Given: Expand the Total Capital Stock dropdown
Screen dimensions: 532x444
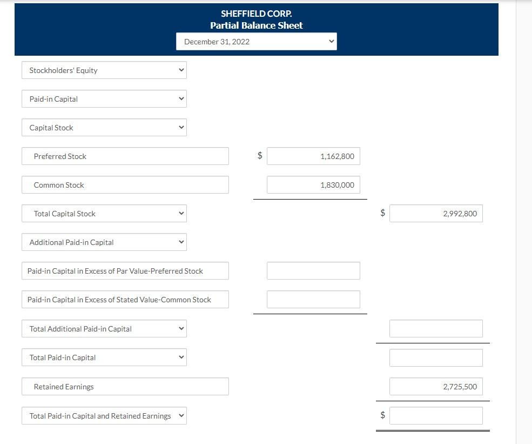Looking at the screenshot, I should pos(104,213).
